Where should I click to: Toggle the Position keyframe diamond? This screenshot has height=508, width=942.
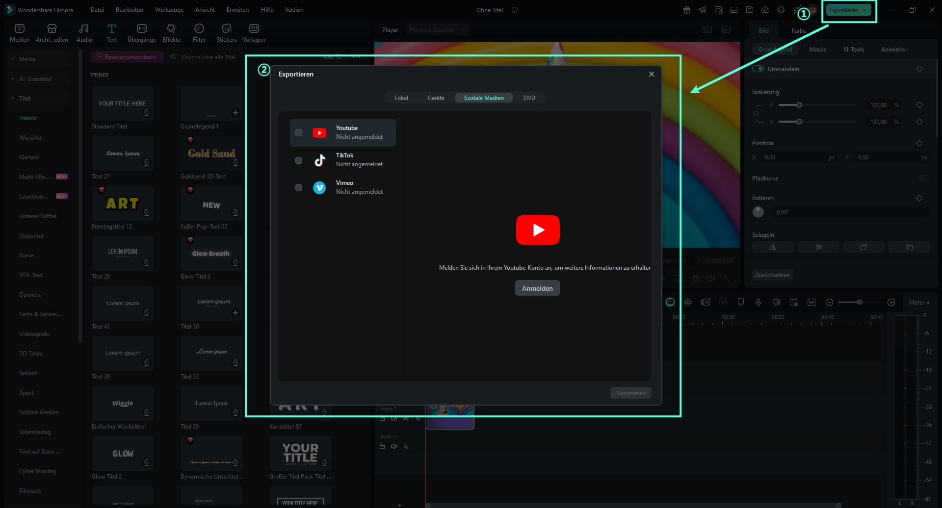coord(919,143)
